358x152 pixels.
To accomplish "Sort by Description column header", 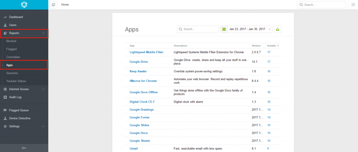I will (180, 46).
